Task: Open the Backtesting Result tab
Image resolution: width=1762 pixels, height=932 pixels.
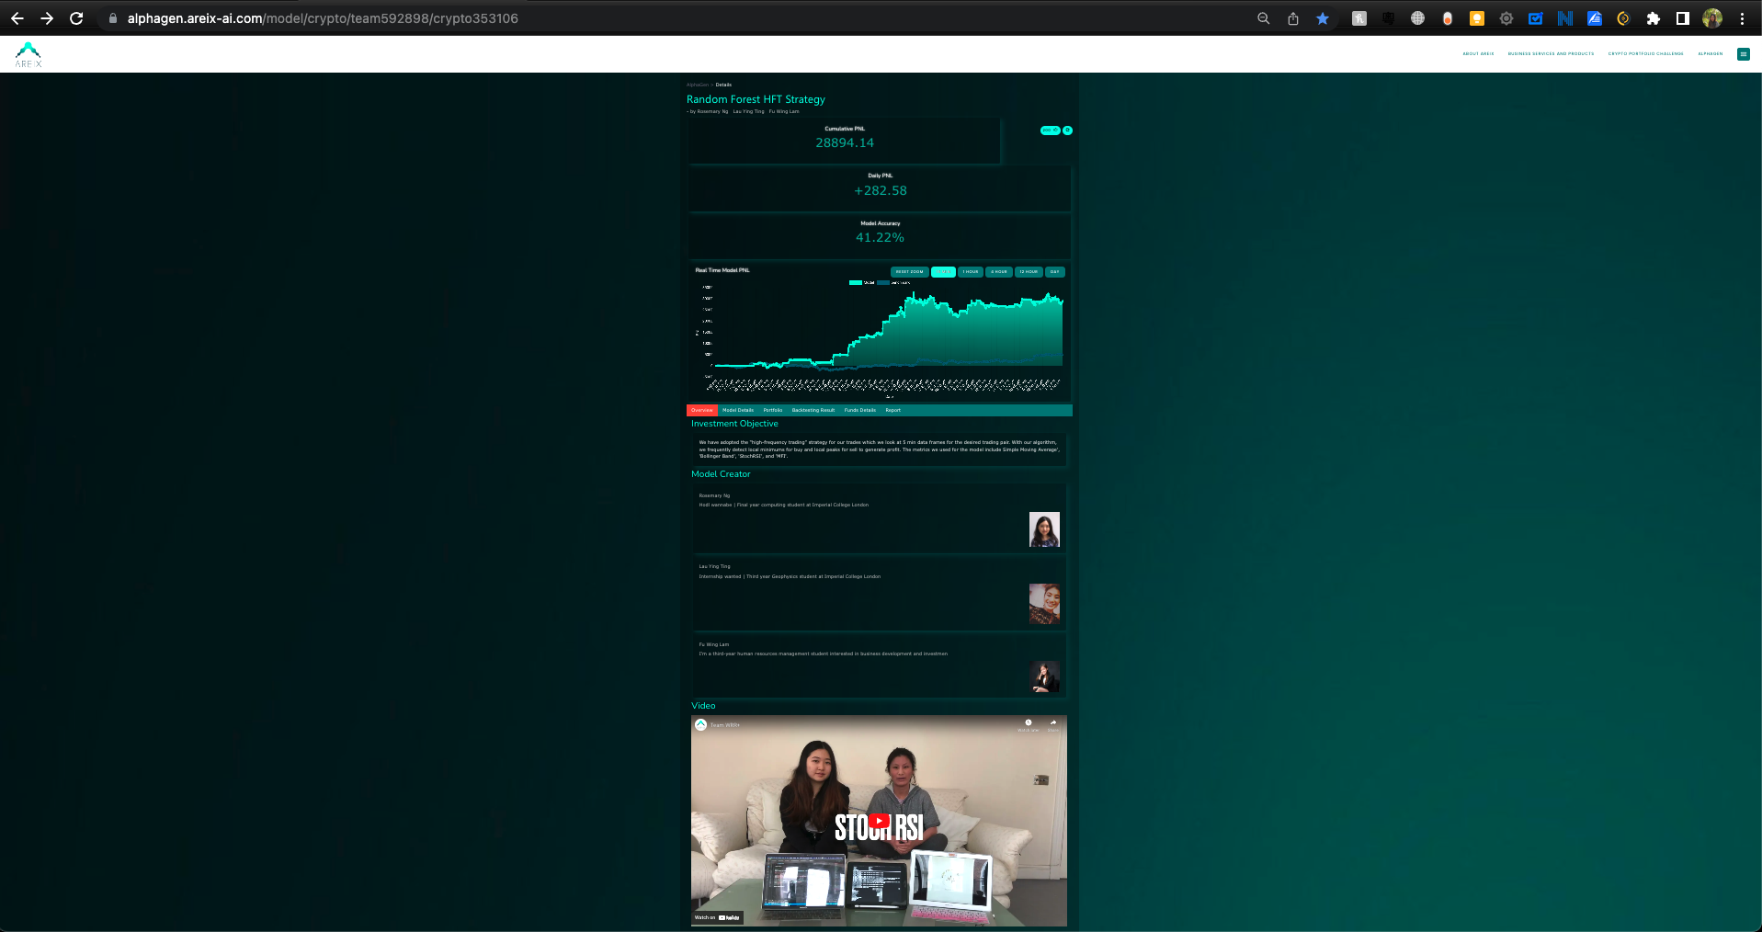Action: [x=813, y=410]
